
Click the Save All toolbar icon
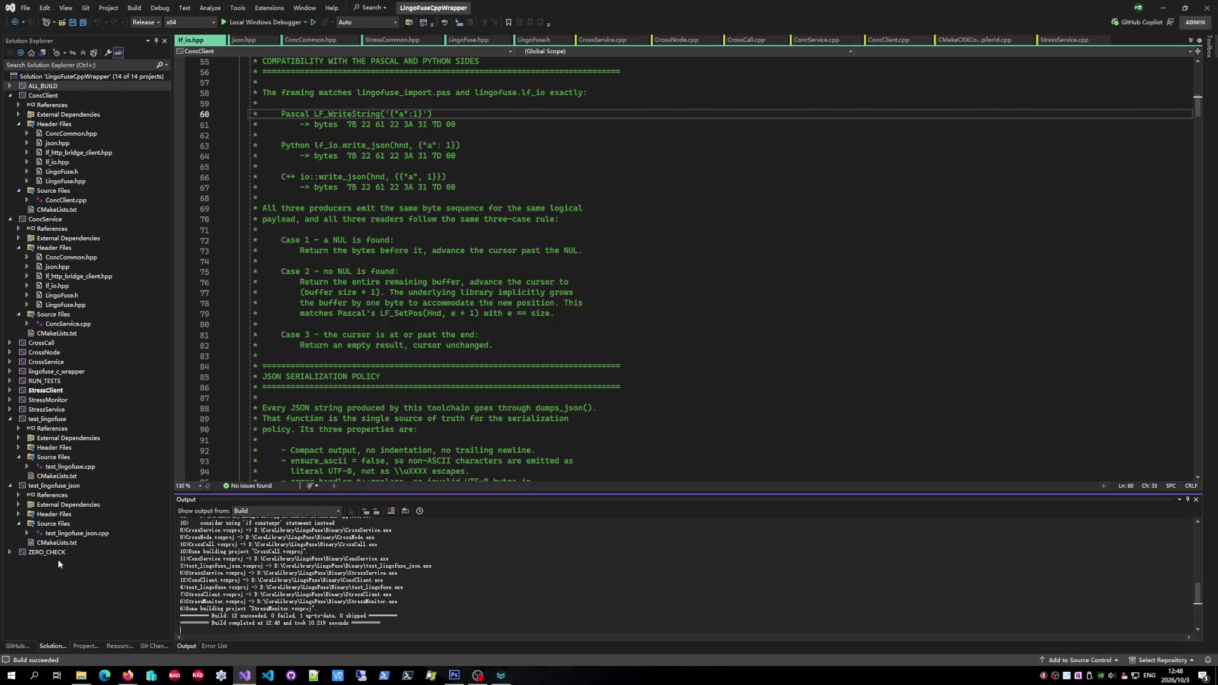click(83, 22)
